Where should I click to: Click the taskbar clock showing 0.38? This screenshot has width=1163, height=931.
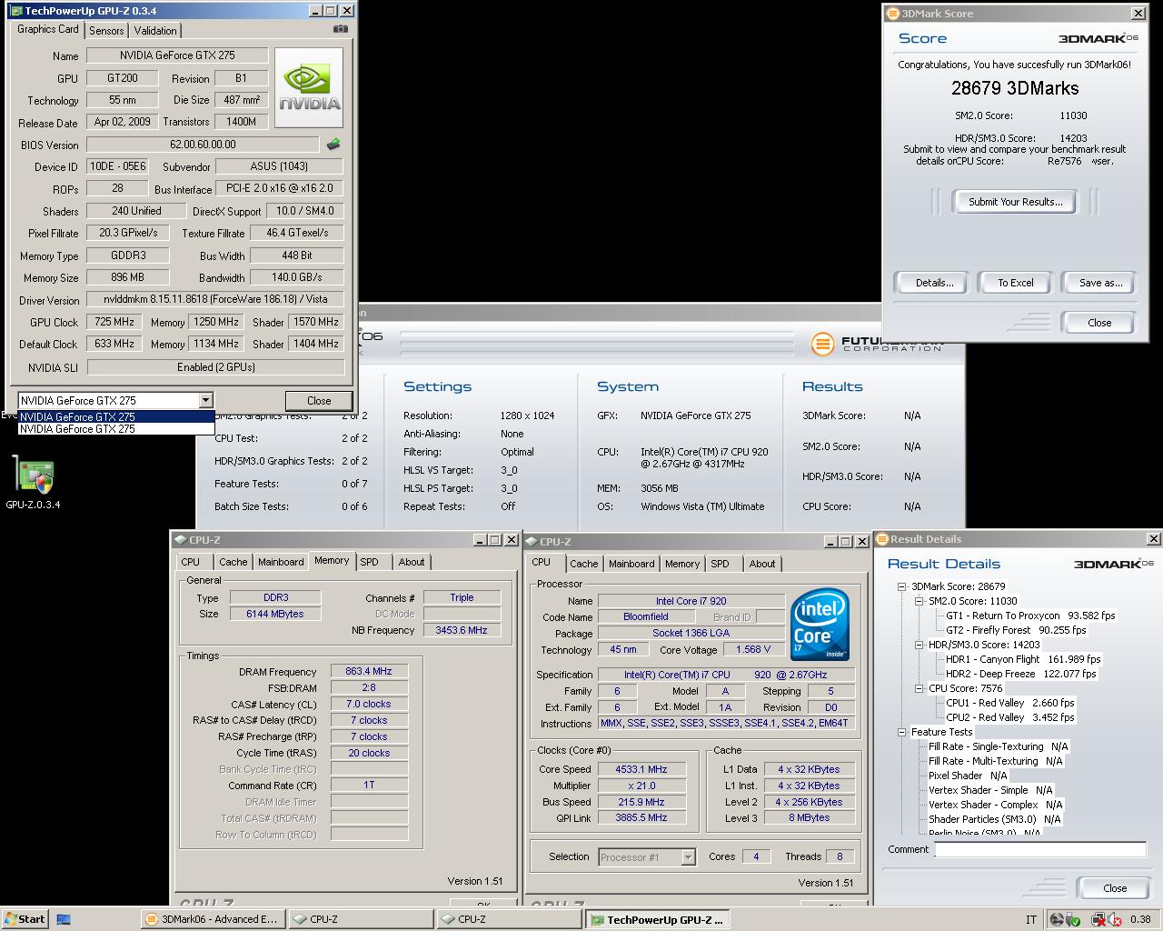click(1140, 919)
